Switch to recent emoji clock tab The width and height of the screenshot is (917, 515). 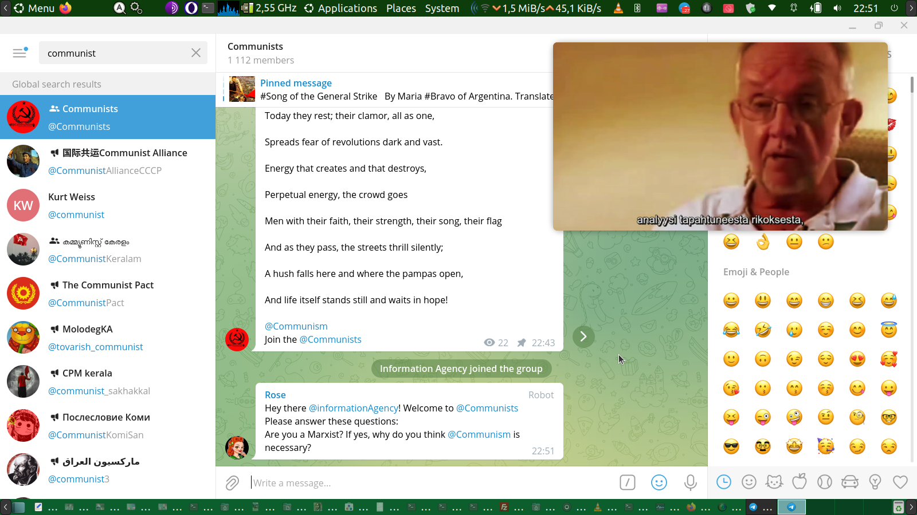pyautogui.click(x=724, y=482)
